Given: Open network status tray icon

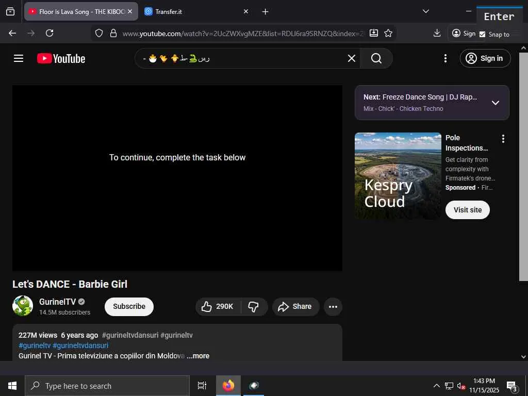Looking at the screenshot, I should (449, 386).
